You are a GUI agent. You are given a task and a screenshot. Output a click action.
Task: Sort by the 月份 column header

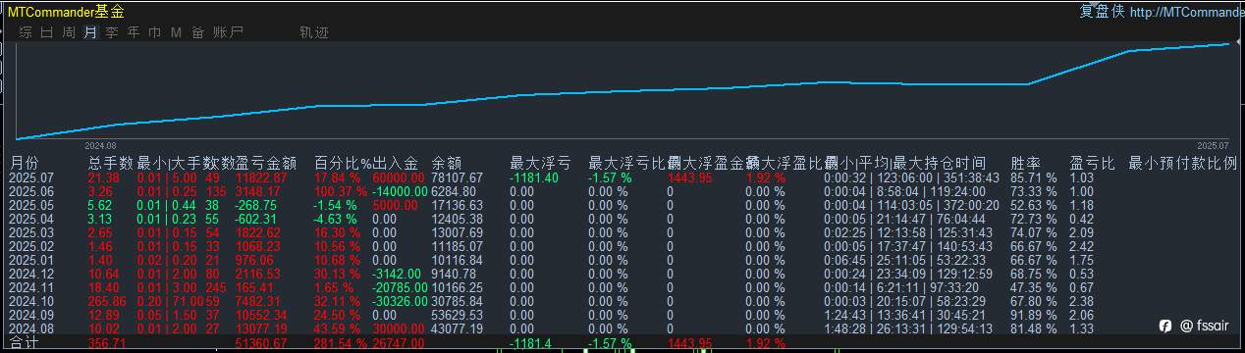(25, 163)
